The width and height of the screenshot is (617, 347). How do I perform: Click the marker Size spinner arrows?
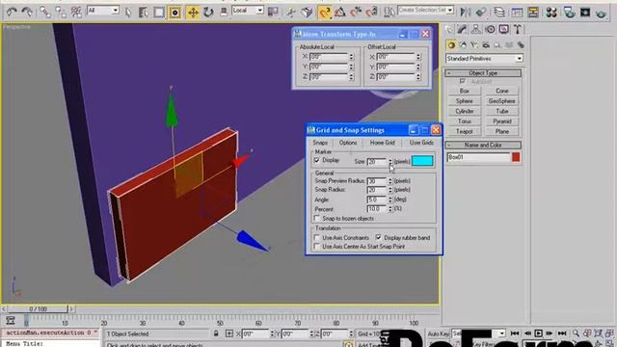[x=390, y=162]
